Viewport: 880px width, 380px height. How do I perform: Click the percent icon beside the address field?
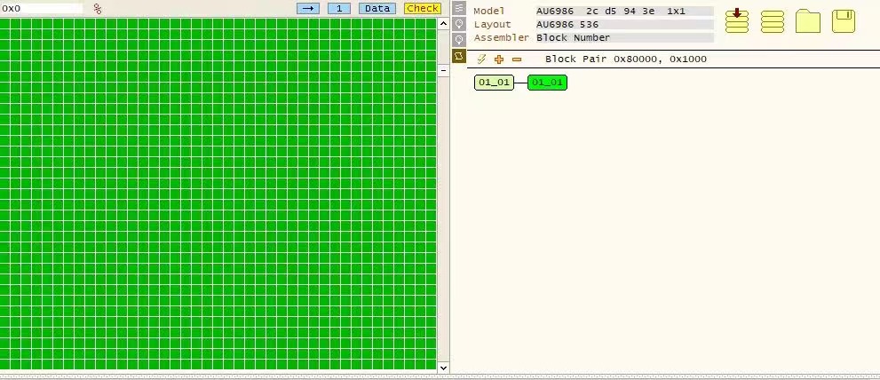(98, 9)
